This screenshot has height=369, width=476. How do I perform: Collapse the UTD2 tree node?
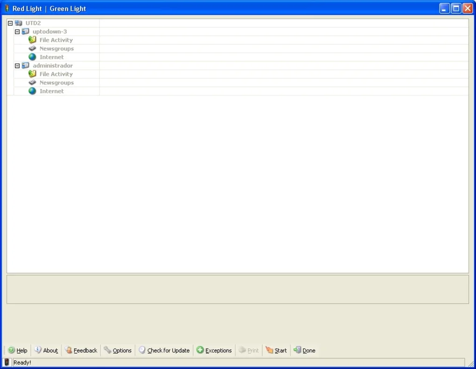pos(10,23)
